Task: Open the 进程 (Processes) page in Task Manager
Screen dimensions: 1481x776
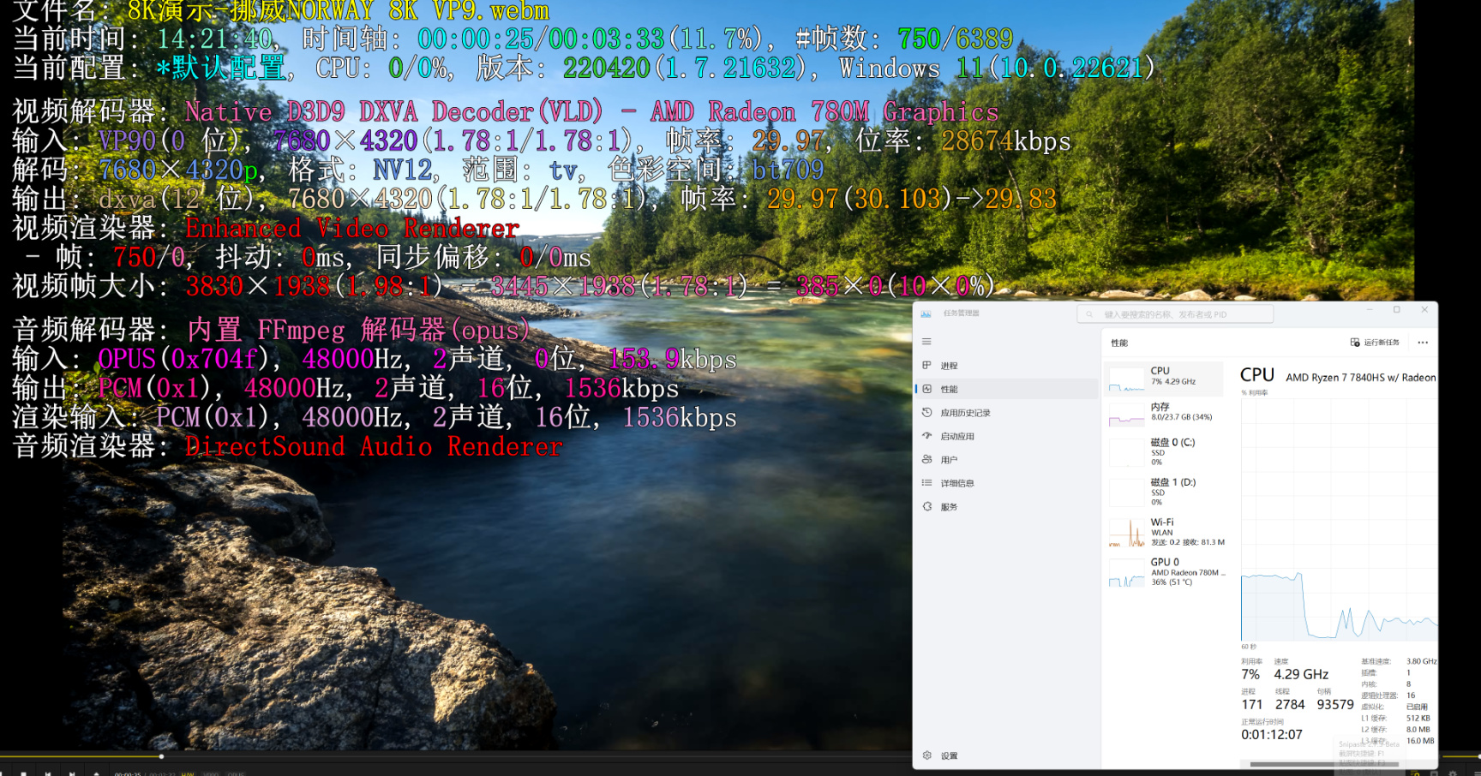Action: coord(1008,366)
